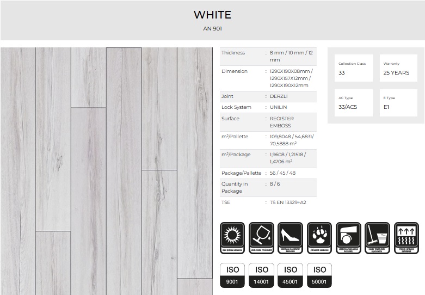Image resolution: width=425 pixels, height=295 pixels.
Task: Open the ISO 14001 certification badge
Action: (x=262, y=275)
